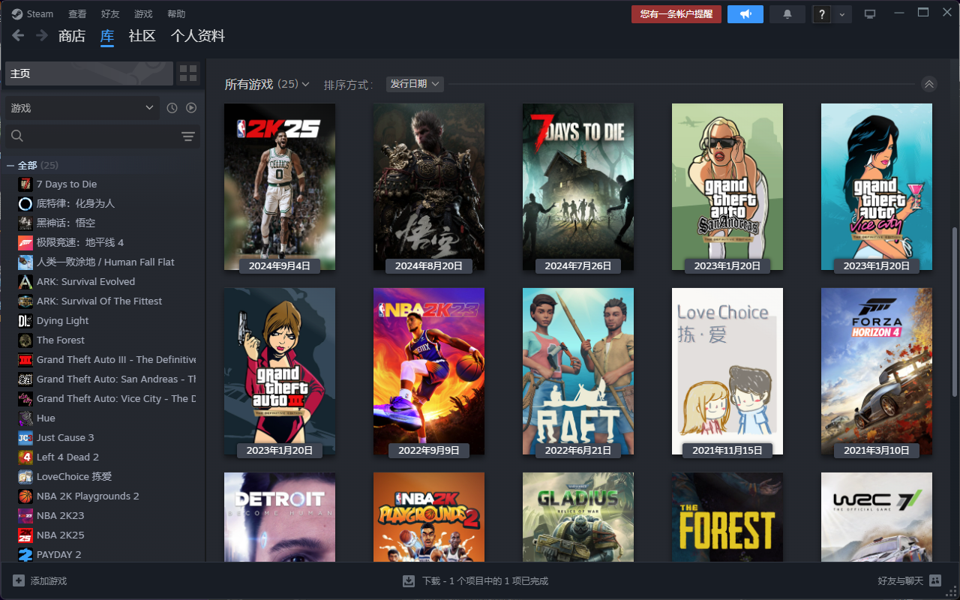Open advanced filter options icon
This screenshot has width=960, height=600.
[188, 136]
